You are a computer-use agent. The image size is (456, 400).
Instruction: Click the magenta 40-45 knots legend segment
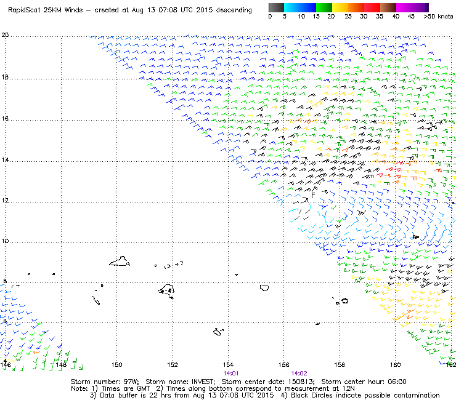tap(404, 7)
